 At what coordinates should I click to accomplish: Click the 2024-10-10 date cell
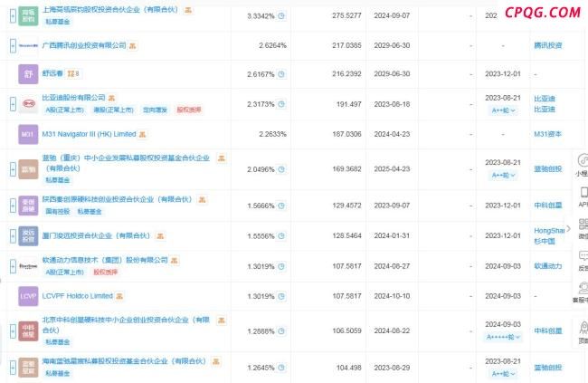pyautogui.click(x=392, y=296)
